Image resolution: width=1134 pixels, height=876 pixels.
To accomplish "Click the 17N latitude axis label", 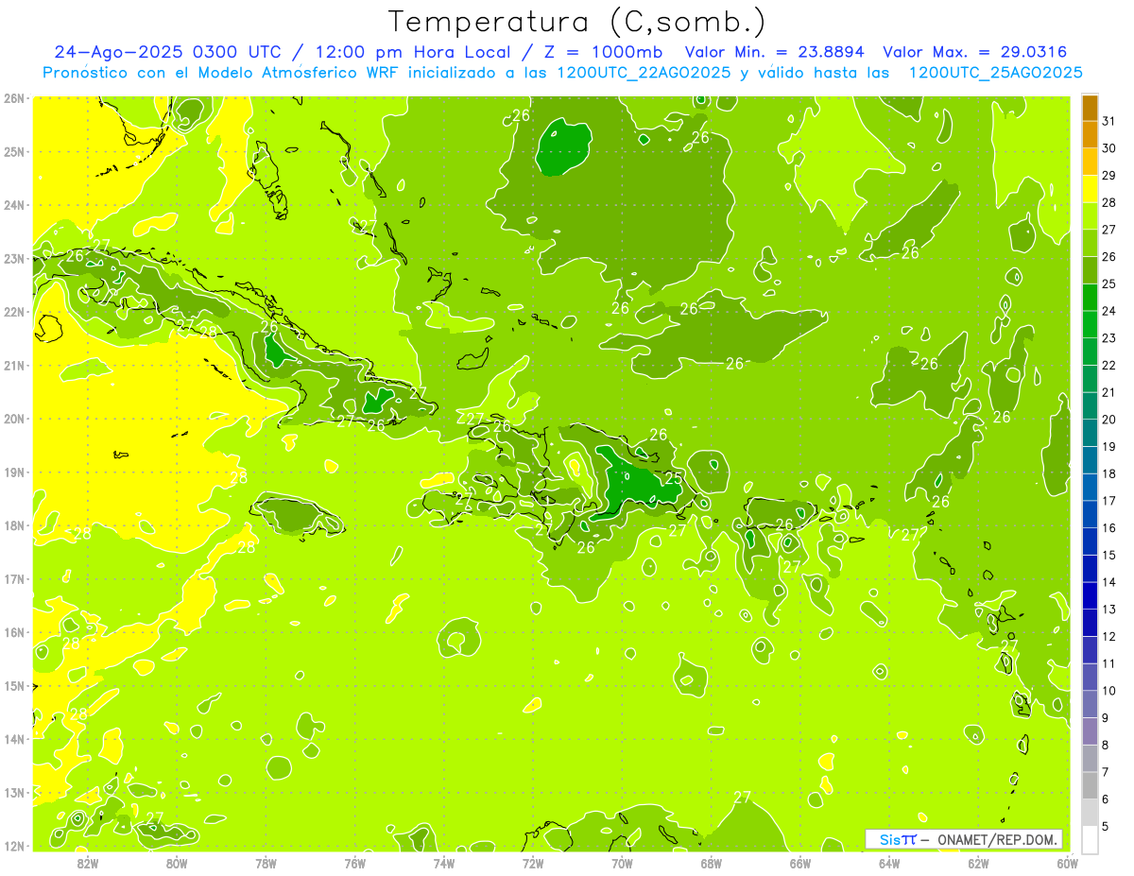I will coord(14,578).
